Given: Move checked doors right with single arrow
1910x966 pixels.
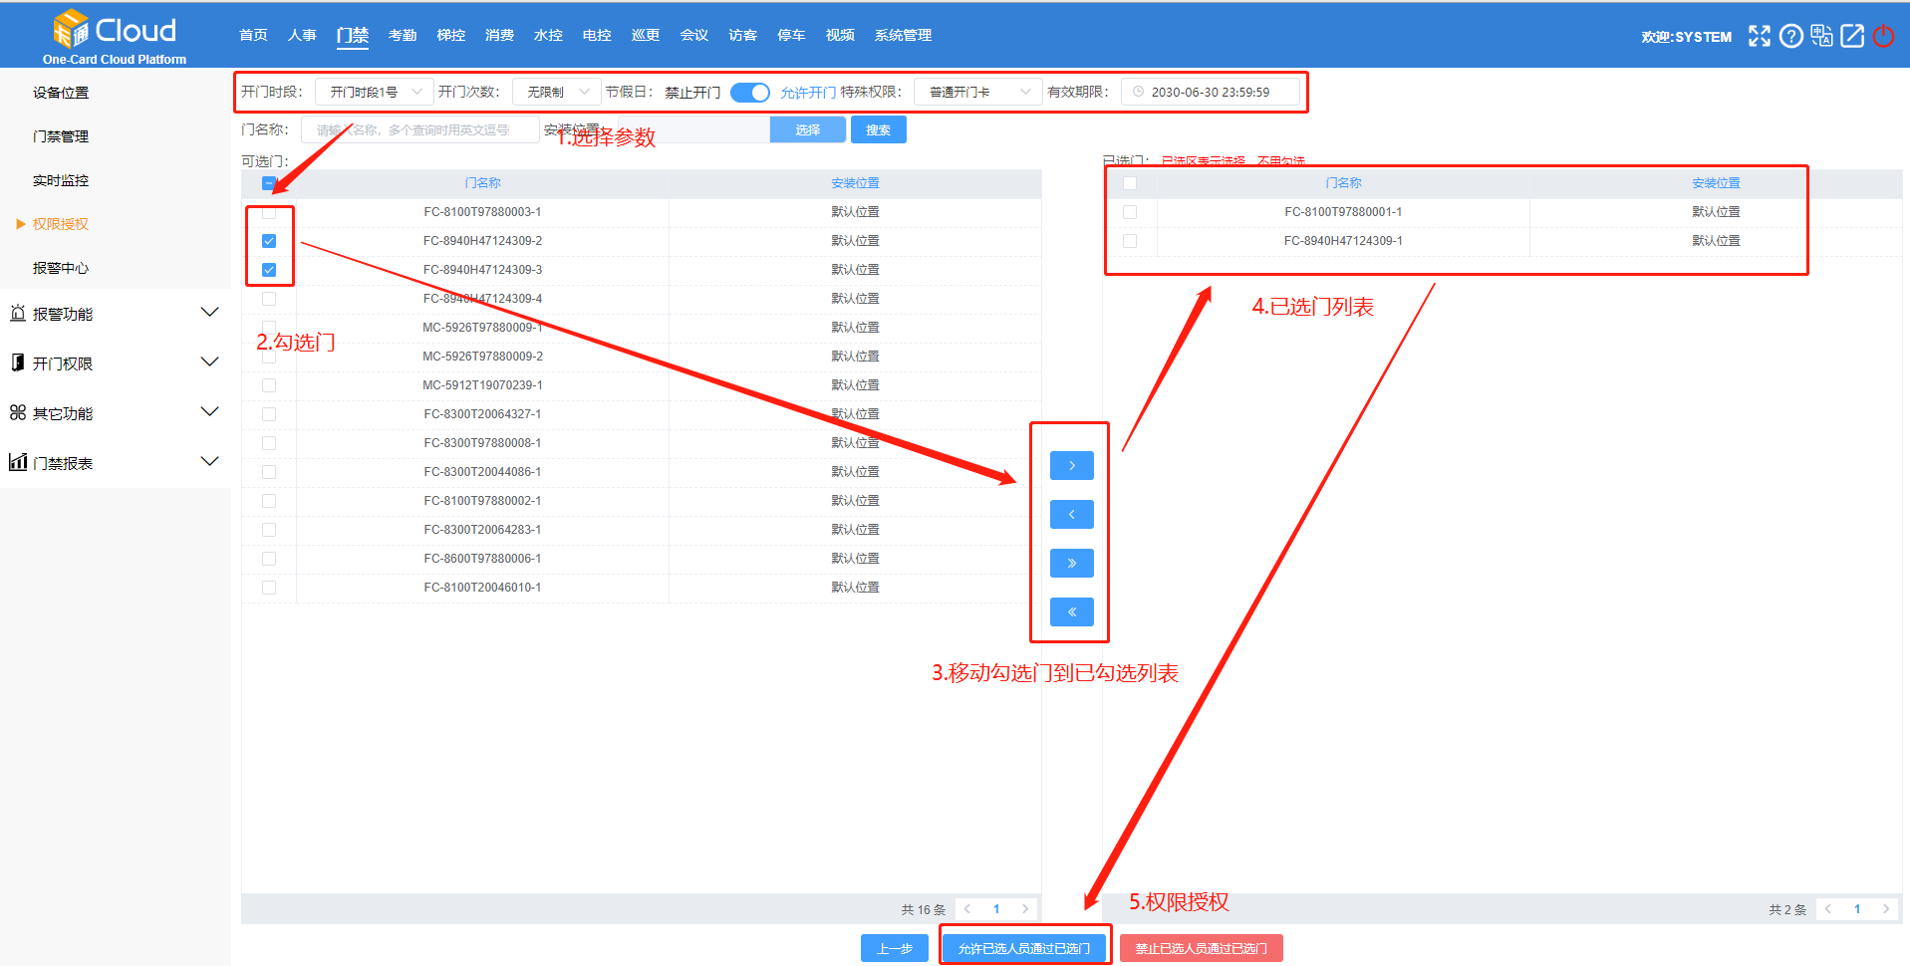Looking at the screenshot, I should click(1071, 465).
